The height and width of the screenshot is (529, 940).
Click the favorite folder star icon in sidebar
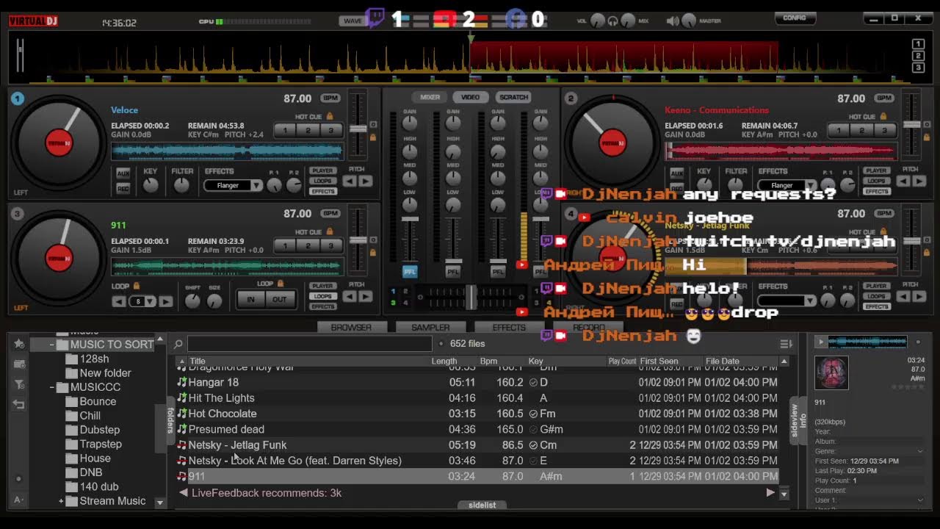tap(18, 344)
